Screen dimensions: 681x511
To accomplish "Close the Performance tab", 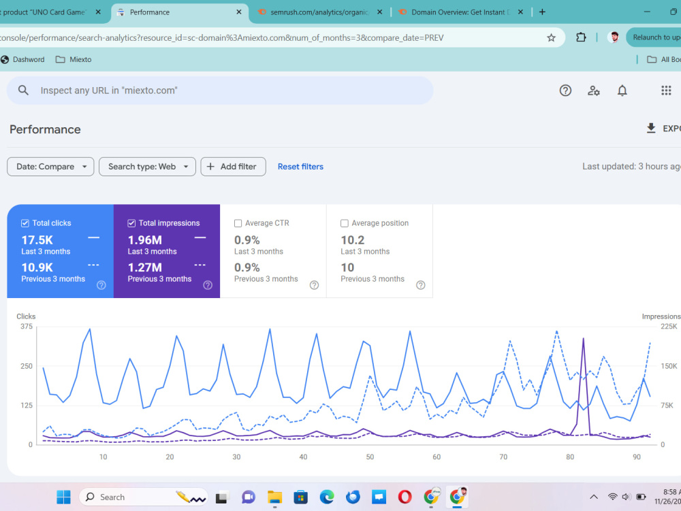I will [x=239, y=12].
